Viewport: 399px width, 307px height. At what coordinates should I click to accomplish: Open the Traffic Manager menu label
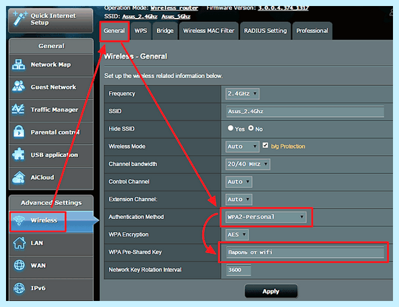55,110
